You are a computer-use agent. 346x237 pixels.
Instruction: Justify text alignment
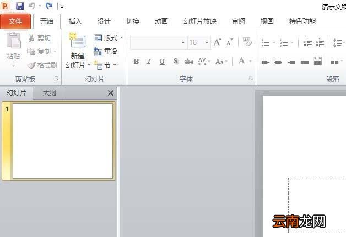pyautogui.click(x=305, y=61)
